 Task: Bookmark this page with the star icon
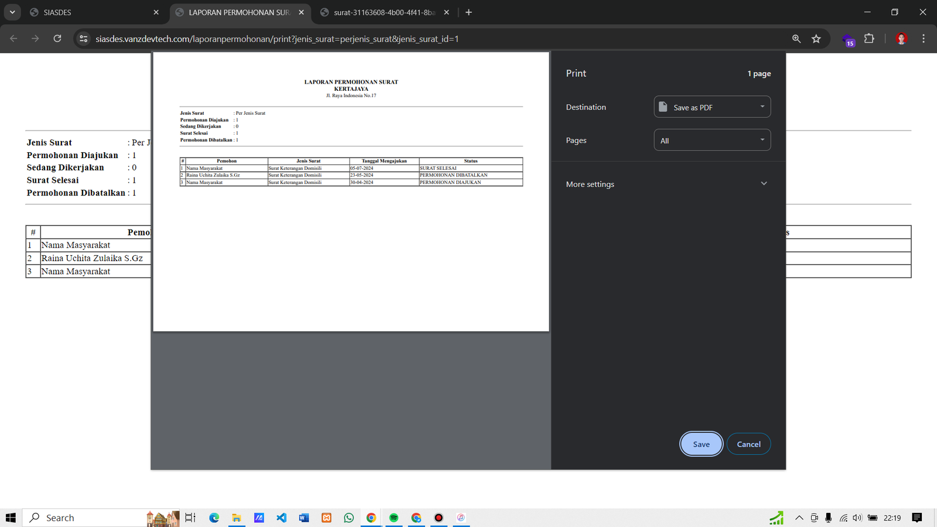point(816,39)
